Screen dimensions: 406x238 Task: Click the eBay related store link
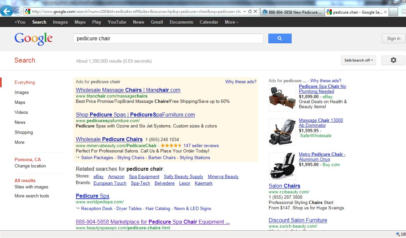pyautogui.click(x=98, y=176)
